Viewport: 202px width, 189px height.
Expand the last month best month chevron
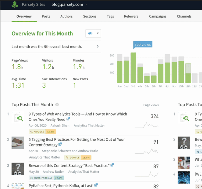(98, 46)
